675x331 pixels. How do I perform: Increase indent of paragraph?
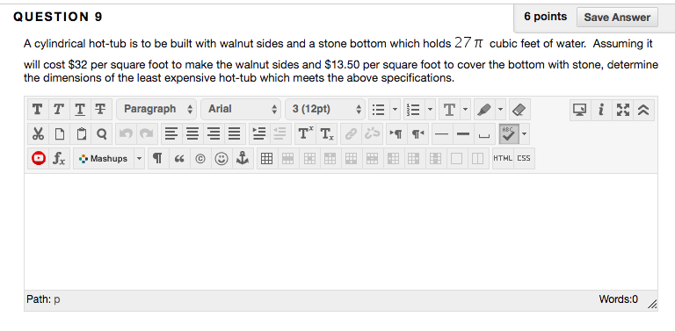tap(259, 134)
